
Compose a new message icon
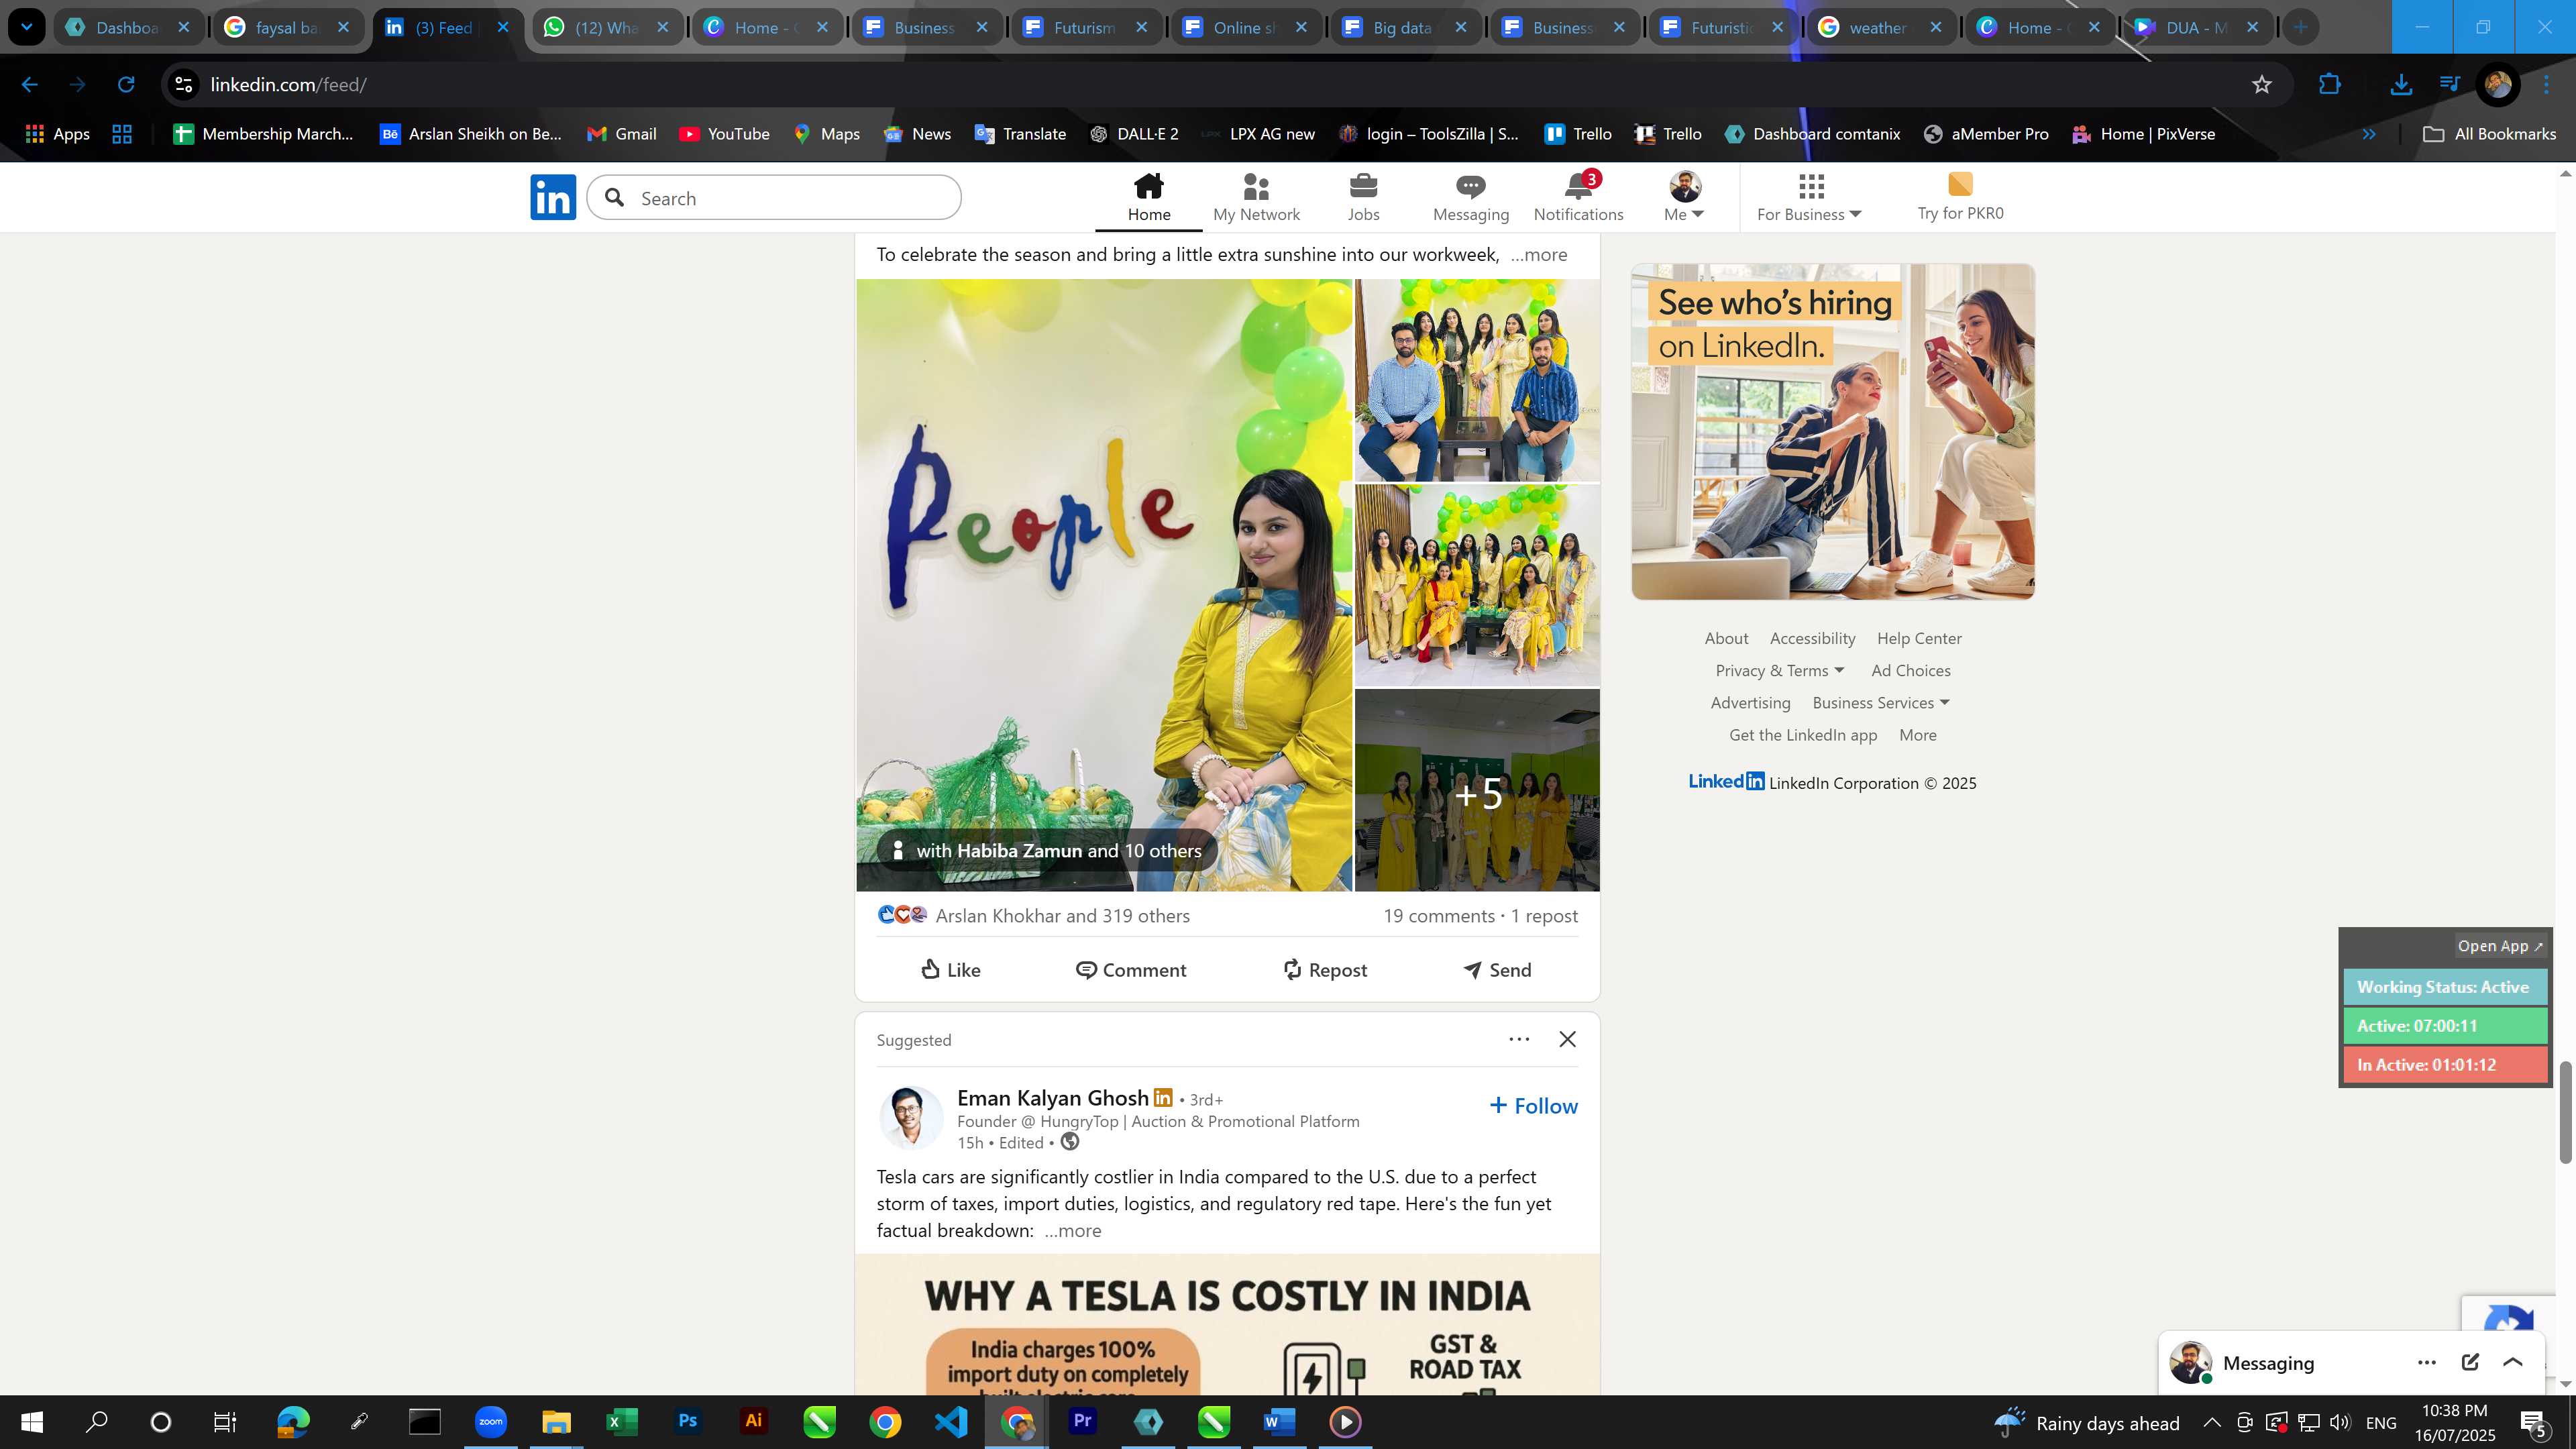click(2470, 1362)
